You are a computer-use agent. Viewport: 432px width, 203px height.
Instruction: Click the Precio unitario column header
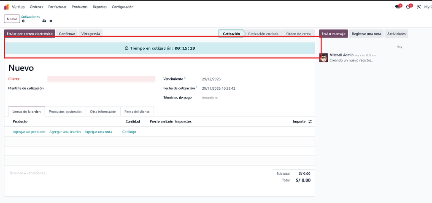(x=162, y=121)
